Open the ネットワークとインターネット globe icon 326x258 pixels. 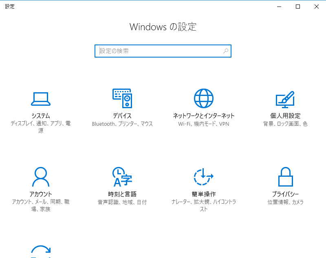(203, 98)
